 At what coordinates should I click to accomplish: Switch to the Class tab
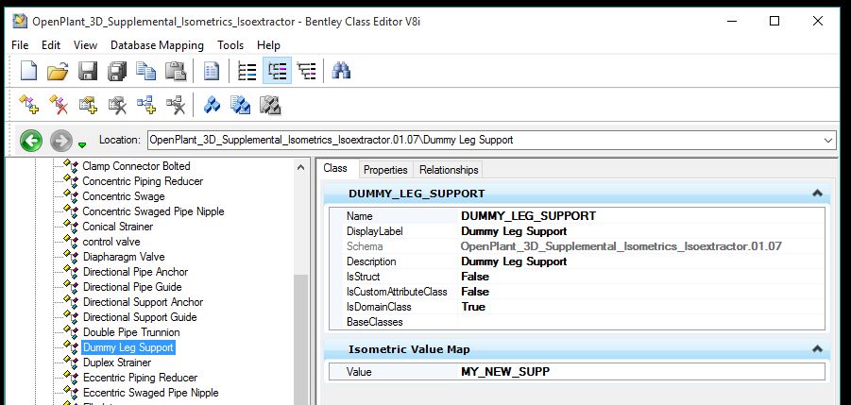[x=335, y=168]
